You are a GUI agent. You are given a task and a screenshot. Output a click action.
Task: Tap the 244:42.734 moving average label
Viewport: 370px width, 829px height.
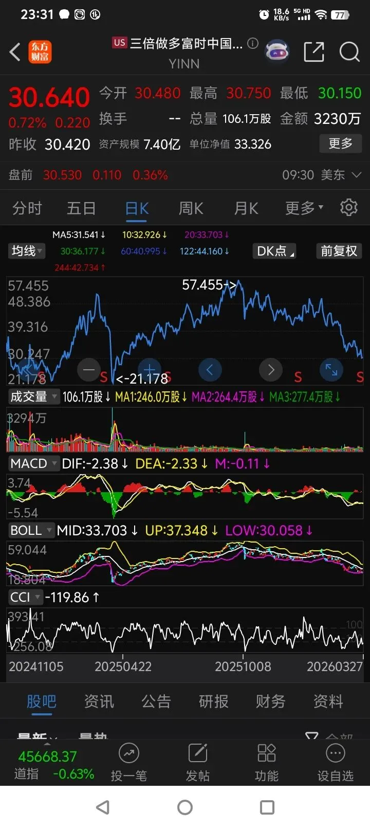click(80, 267)
